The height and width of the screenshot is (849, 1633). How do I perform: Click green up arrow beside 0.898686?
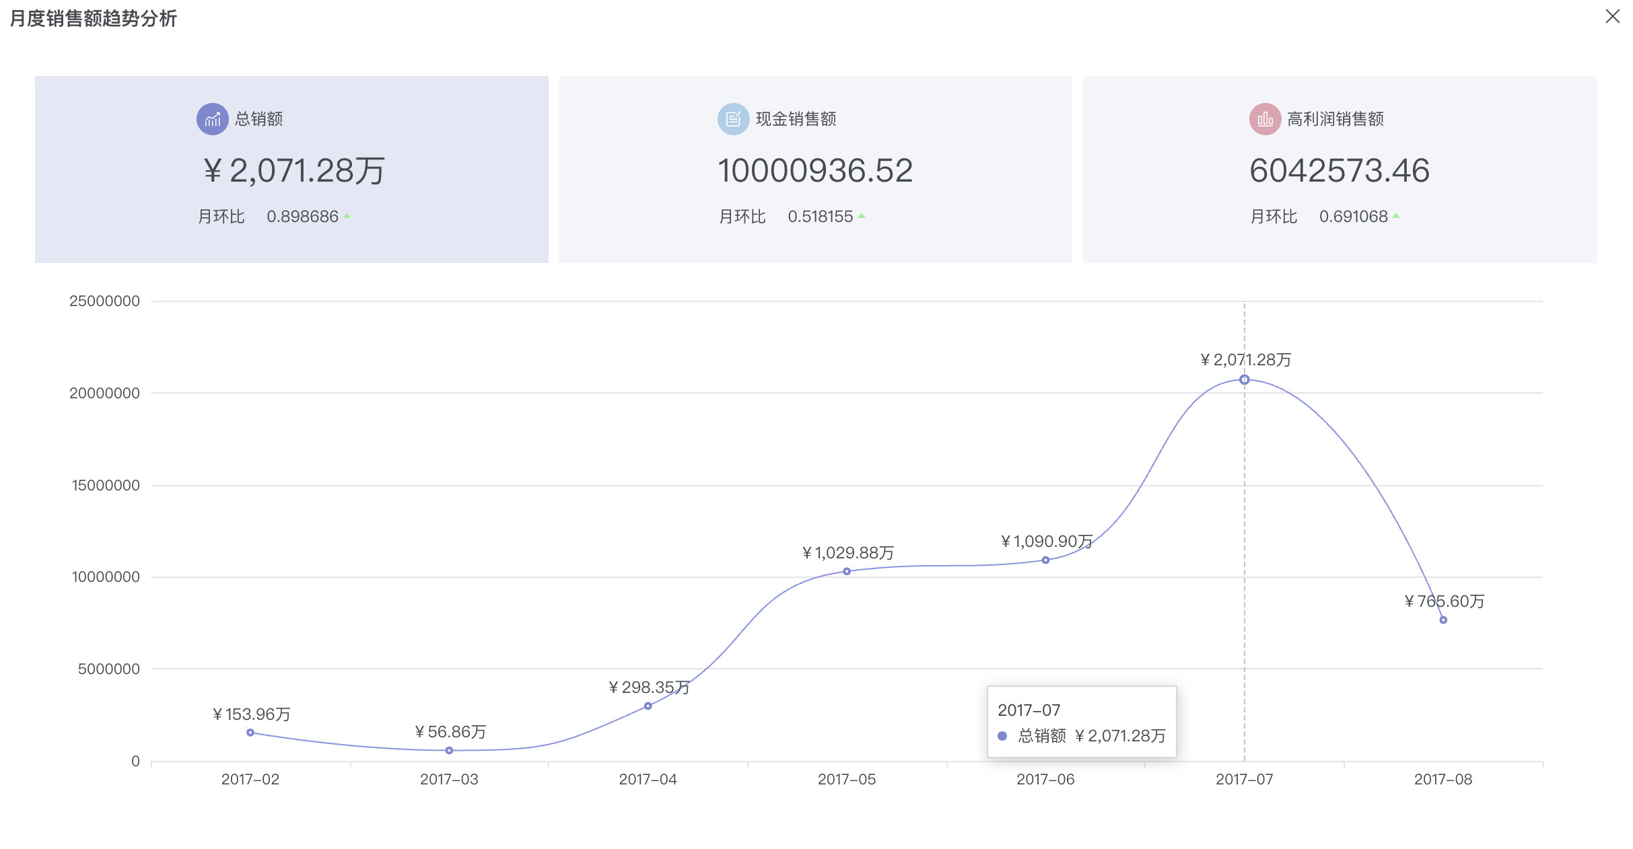pos(347,216)
